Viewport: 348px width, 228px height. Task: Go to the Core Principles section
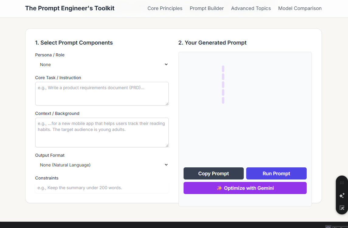tap(165, 8)
